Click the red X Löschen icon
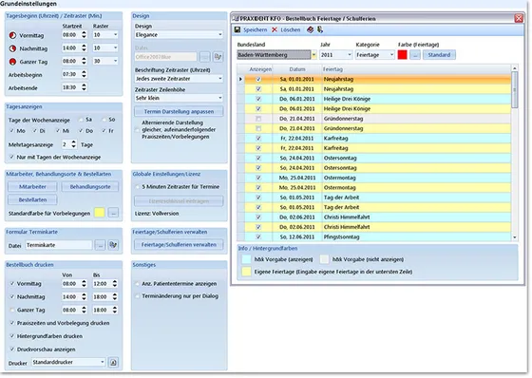Image resolution: width=532 pixels, height=378 pixels. pos(275,29)
